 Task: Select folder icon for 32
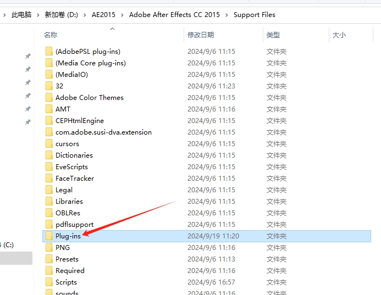49,86
